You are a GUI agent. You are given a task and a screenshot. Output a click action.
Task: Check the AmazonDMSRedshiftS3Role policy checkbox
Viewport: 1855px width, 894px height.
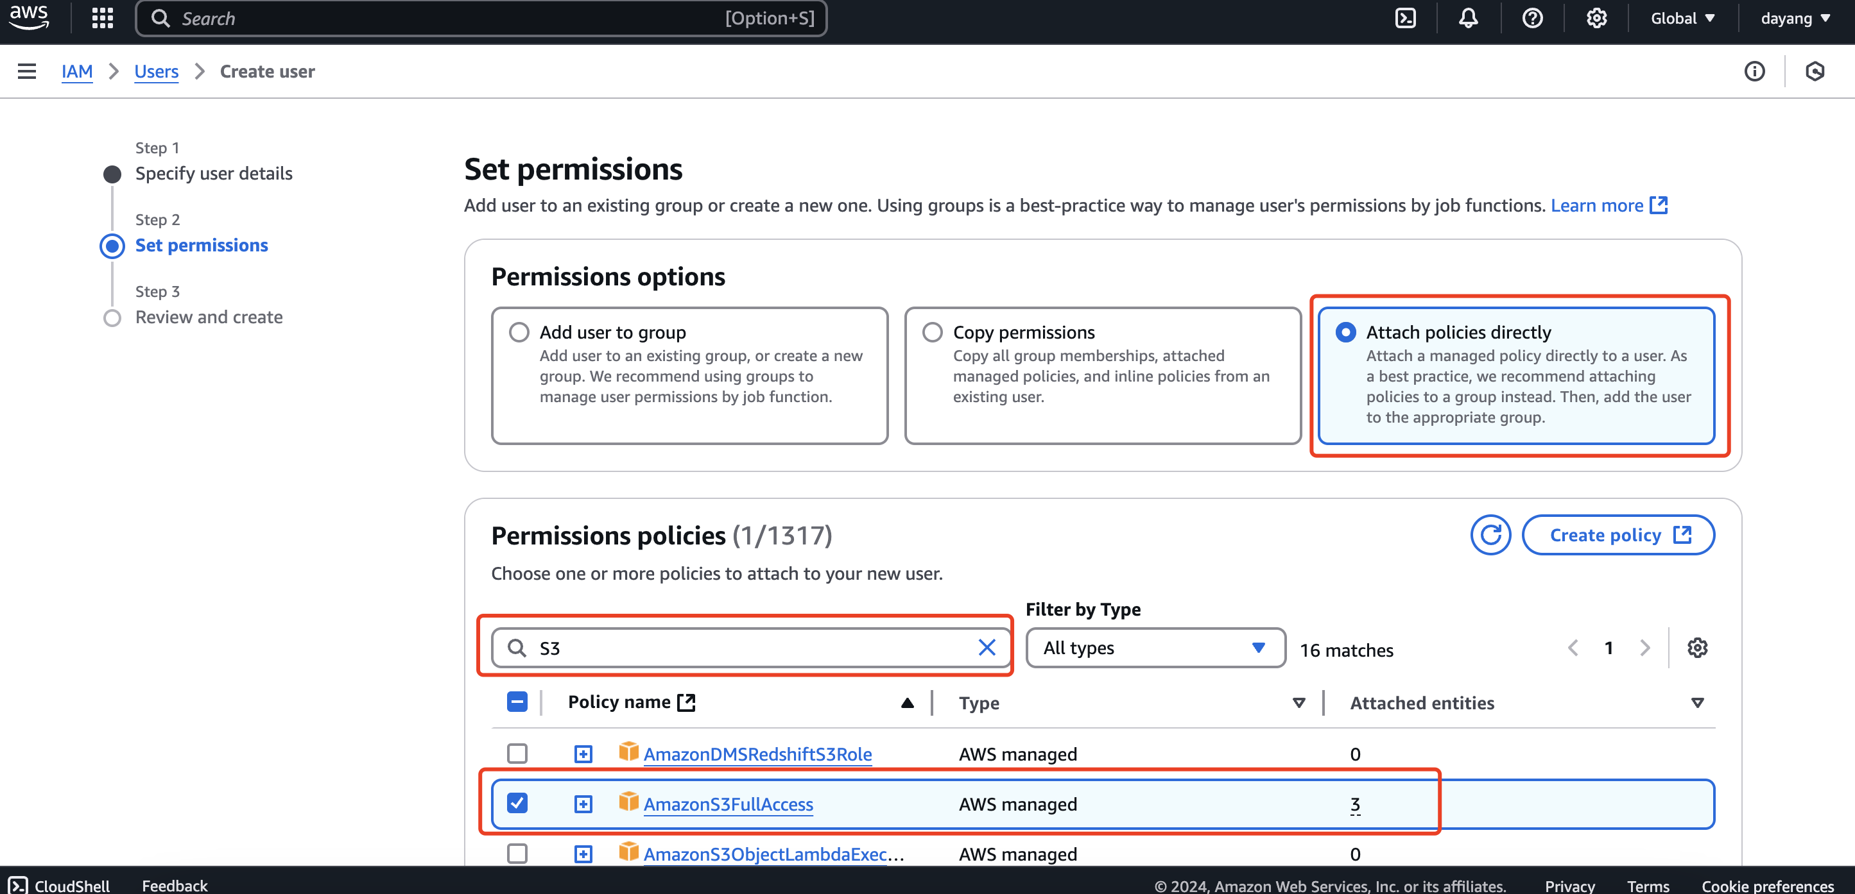[x=517, y=753]
